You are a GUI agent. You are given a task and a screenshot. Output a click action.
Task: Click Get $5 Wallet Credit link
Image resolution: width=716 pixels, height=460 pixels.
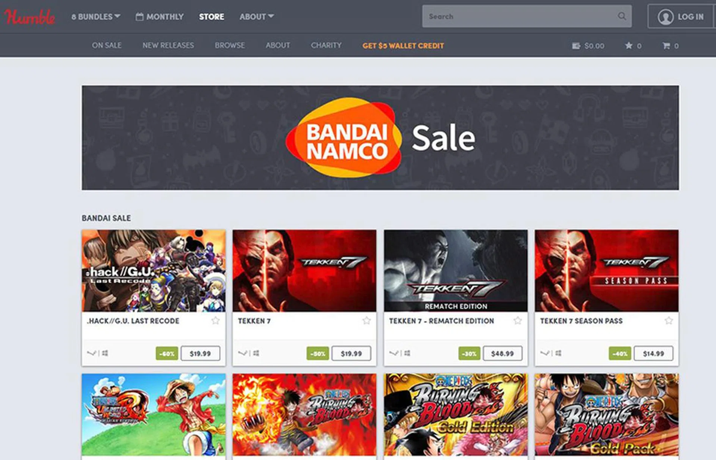tap(403, 46)
